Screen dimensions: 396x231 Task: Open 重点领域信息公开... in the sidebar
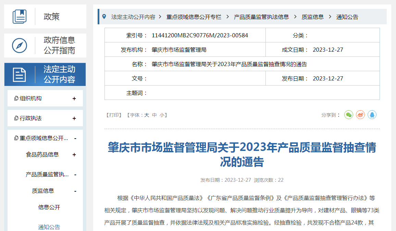click(44, 138)
